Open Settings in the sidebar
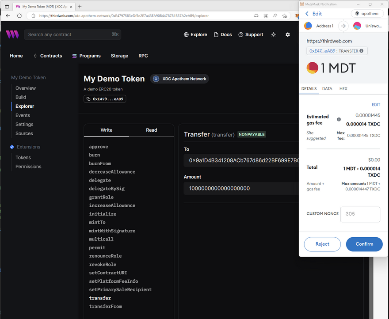Image resolution: width=389 pixels, height=319 pixels. click(24, 124)
